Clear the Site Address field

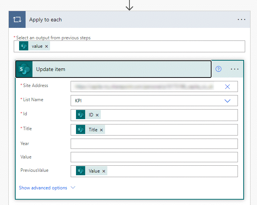click(x=227, y=87)
